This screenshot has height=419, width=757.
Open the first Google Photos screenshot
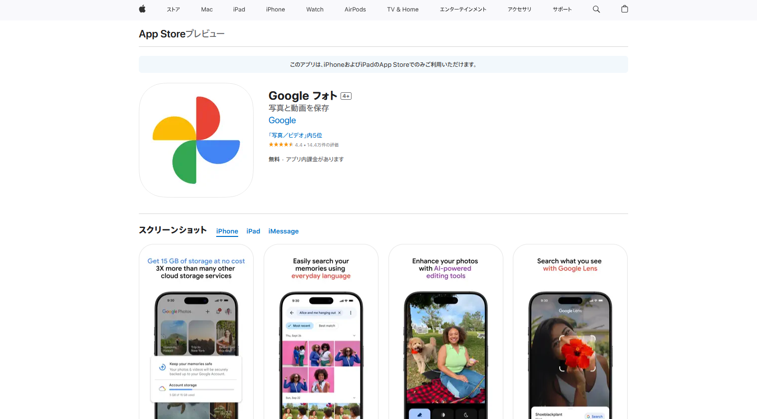point(196,332)
